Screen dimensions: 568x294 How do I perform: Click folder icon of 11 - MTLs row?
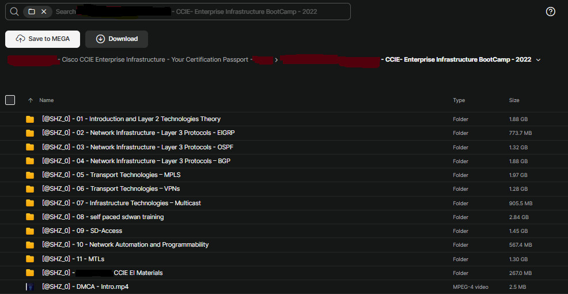30,259
